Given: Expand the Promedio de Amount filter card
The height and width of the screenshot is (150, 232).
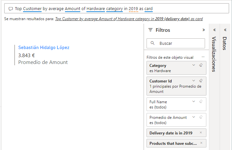Looking at the screenshot, I should point(194,117).
